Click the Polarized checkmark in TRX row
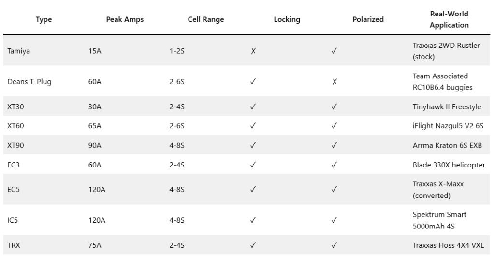Image resolution: width=495 pixels, height=258 pixels. click(x=334, y=245)
